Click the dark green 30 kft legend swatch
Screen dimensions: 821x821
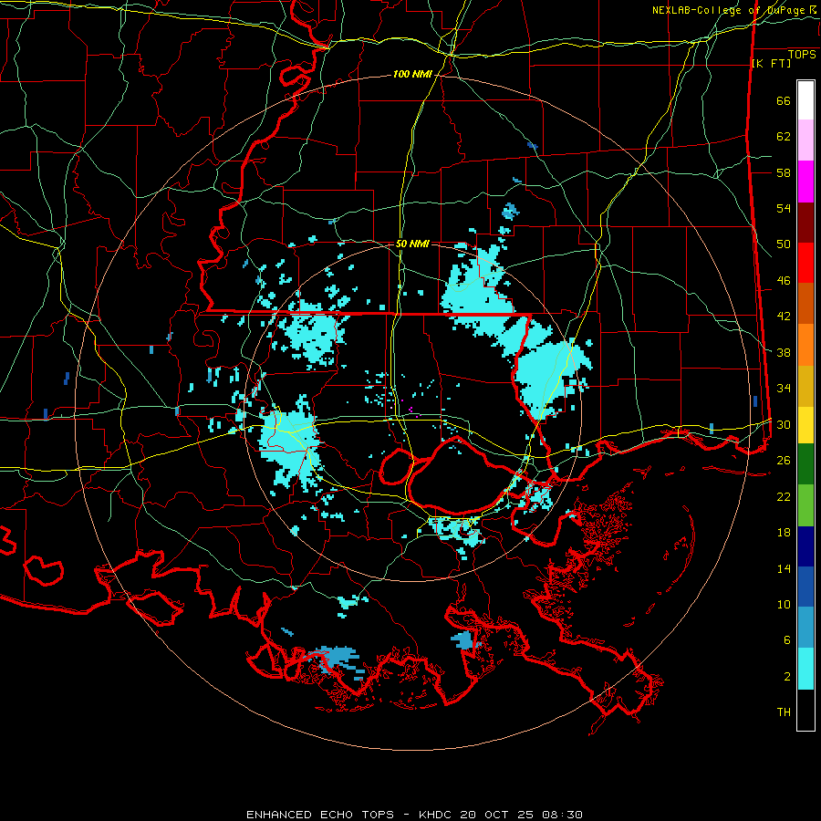(805, 464)
